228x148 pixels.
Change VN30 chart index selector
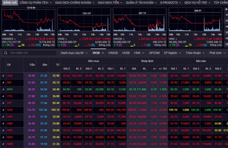tap(62, 39)
